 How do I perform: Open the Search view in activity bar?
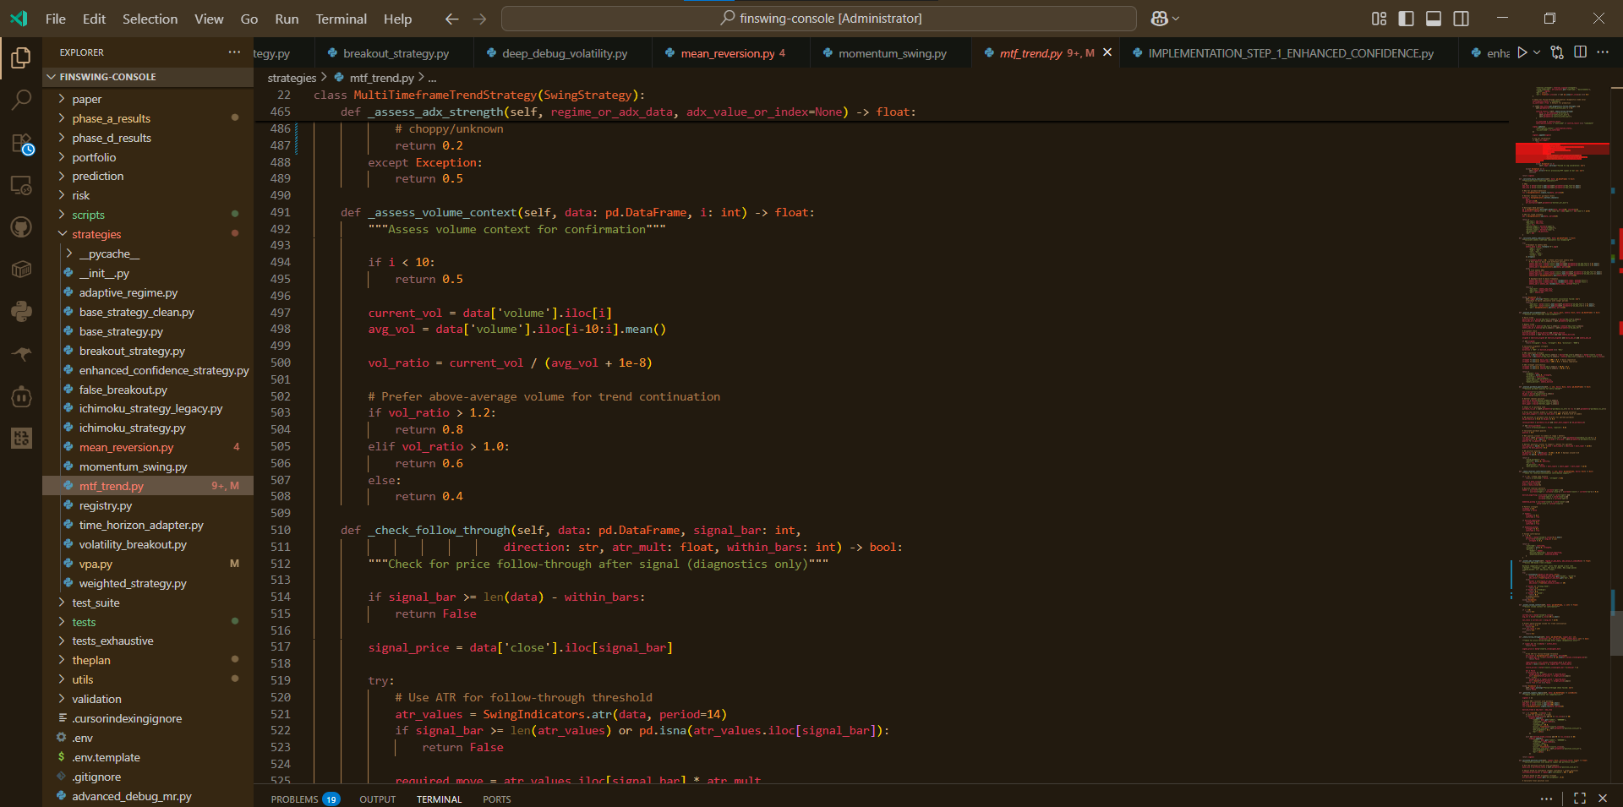point(21,100)
